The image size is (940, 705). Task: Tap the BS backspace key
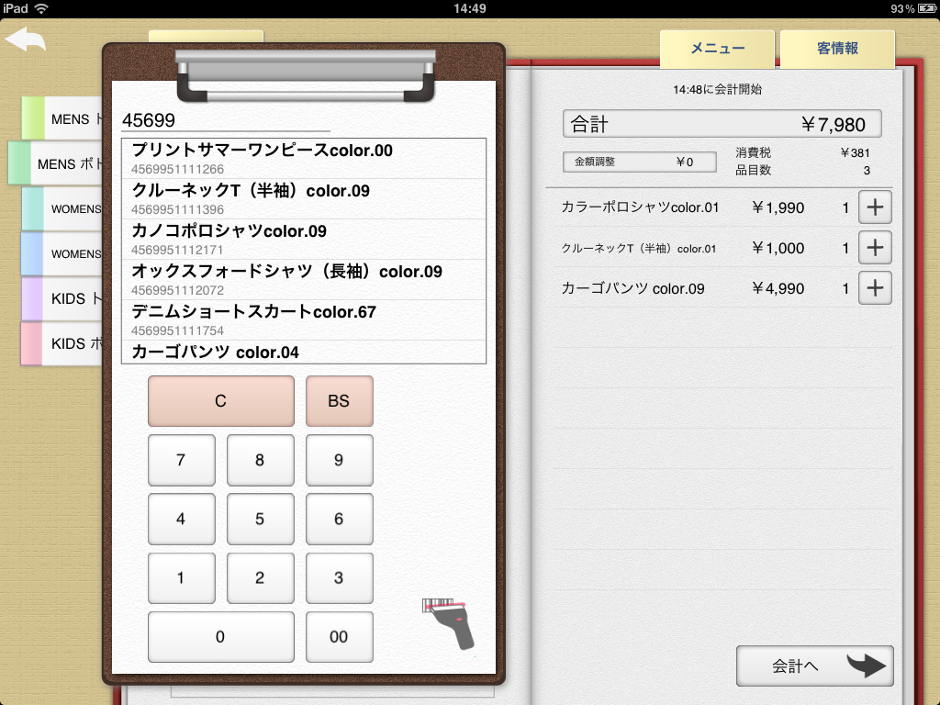[x=340, y=401]
